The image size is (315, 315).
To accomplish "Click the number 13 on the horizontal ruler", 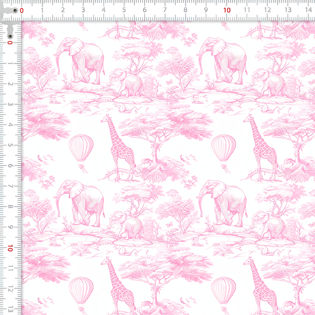I will pyautogui.click(x=288, y=10).
